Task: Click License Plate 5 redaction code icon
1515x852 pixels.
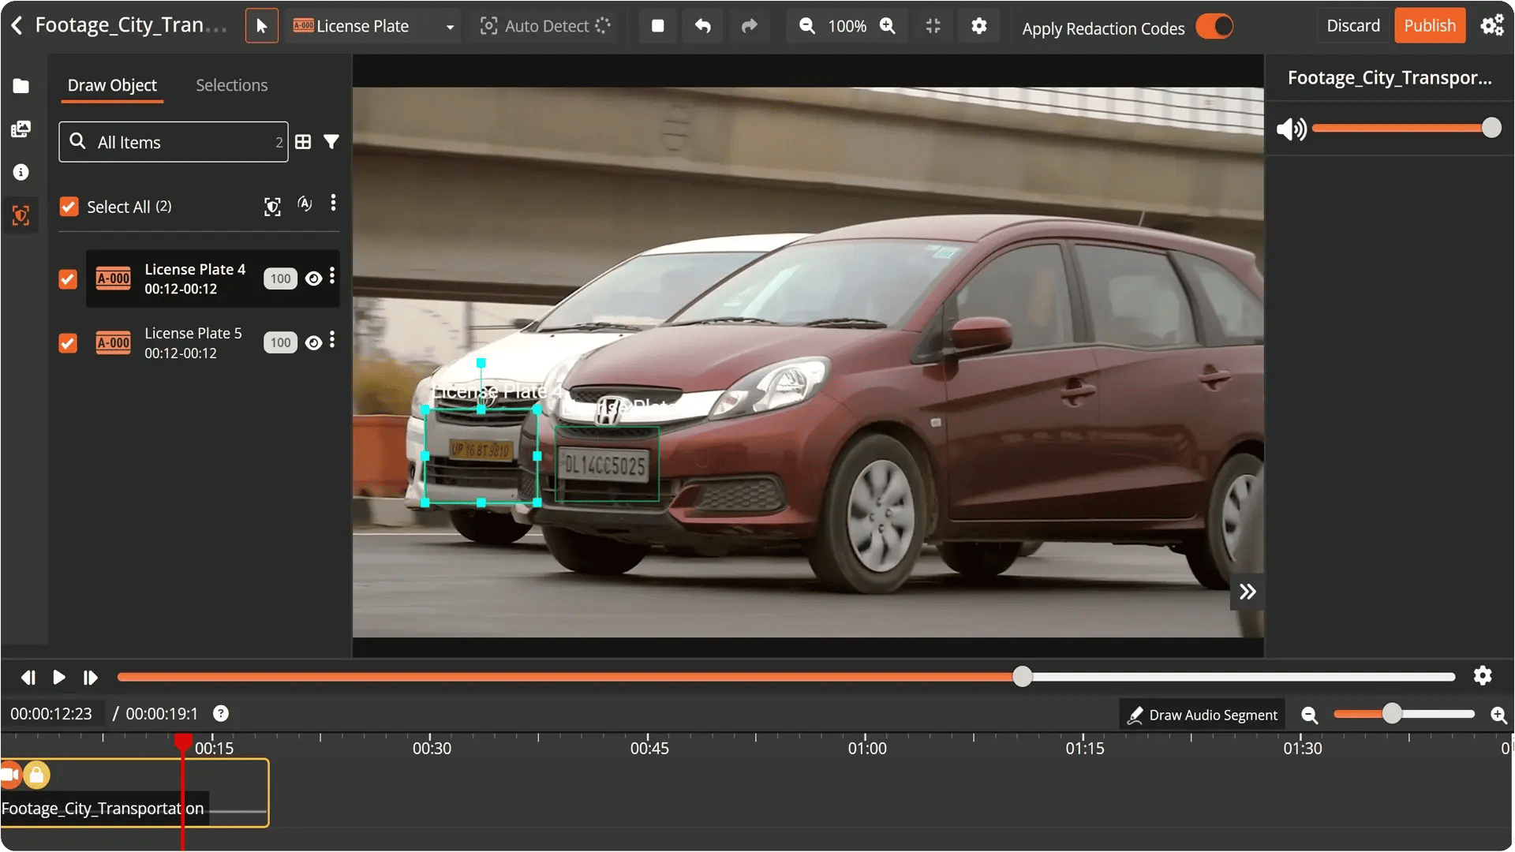Action: pos(114,343)
